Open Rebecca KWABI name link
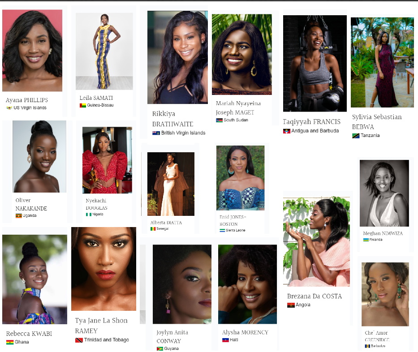Screen dimensions: 418x352 (29, 334)
